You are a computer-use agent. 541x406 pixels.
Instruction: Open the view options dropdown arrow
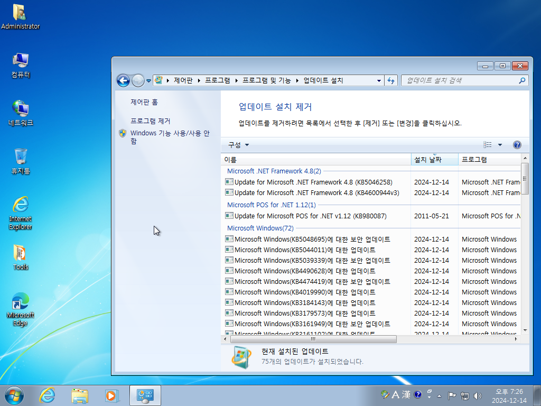click(x=500, y=145)
